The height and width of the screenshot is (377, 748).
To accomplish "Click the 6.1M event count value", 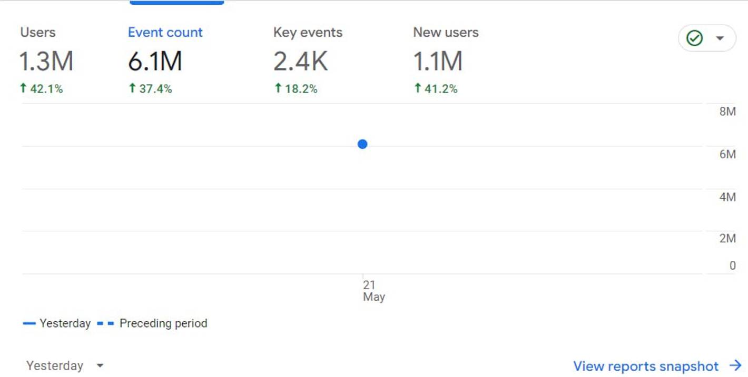I will coord(155,62).
